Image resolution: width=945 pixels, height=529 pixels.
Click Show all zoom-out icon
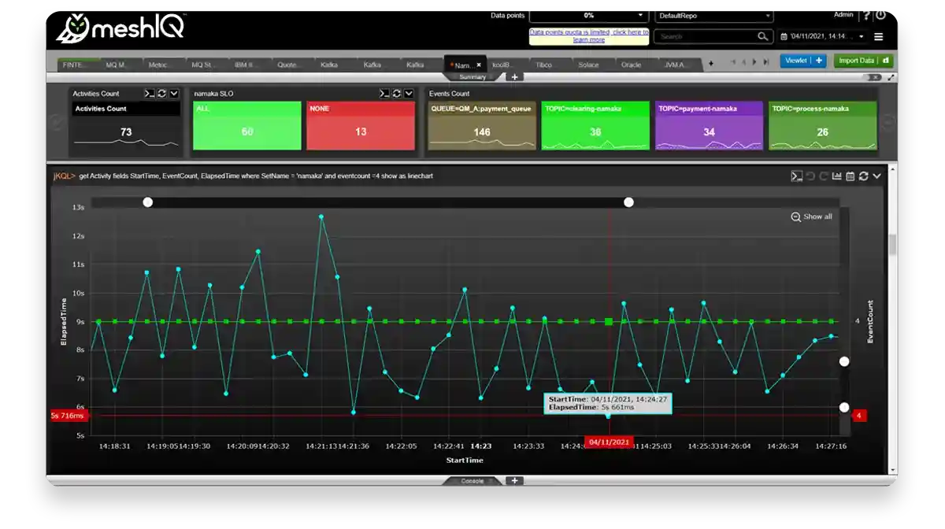click(x=795, y=216)
